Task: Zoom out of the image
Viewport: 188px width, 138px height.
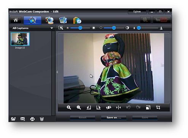Action: pyautogui.click(x=79, y=108)
